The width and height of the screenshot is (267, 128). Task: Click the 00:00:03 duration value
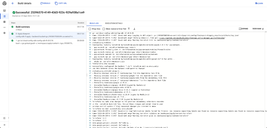point(81,41)
